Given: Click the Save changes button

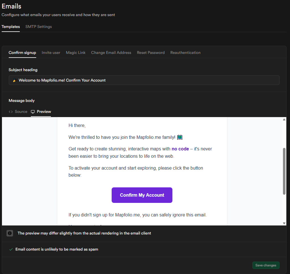Looking at the screenshot, I should pos(266,265).
